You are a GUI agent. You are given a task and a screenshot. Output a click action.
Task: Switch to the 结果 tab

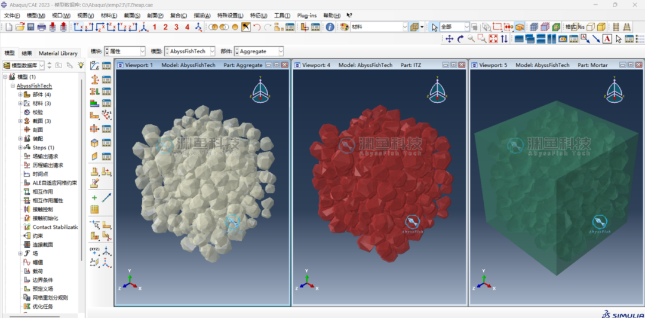pos(27,53)
